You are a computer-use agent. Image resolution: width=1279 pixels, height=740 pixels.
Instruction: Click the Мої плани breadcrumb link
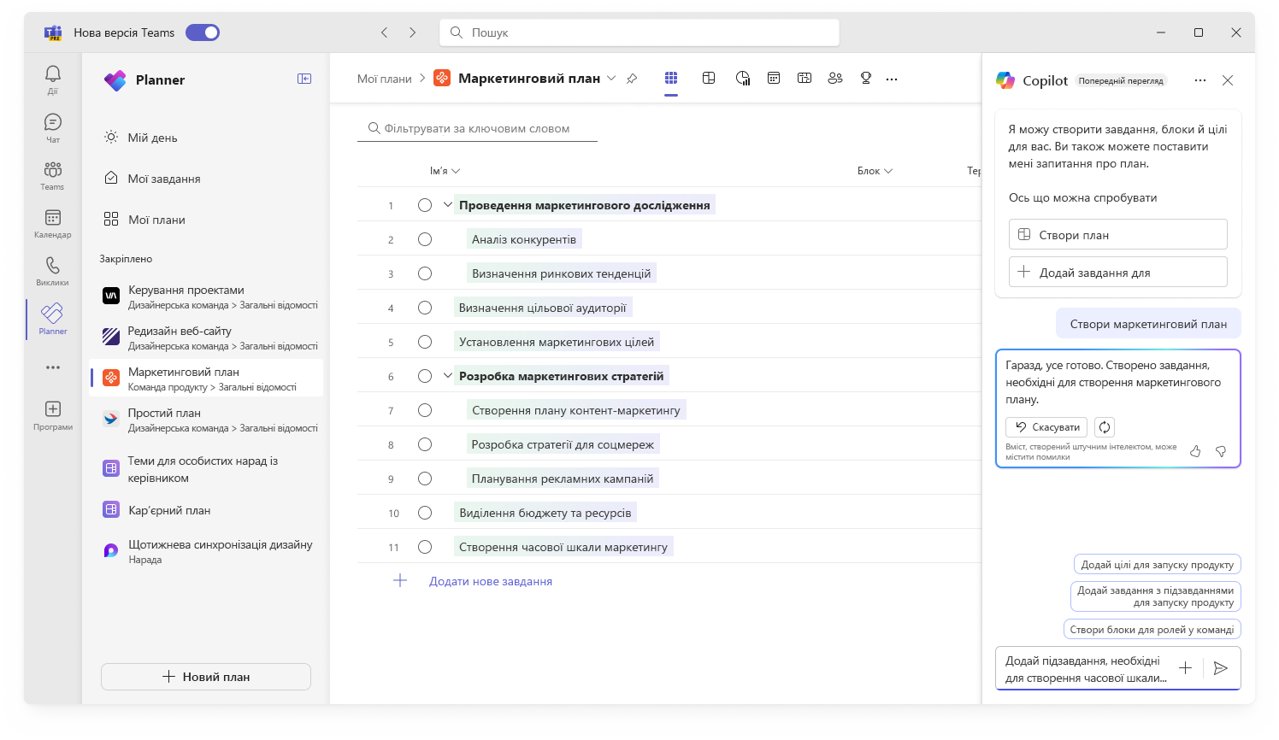click(x=385, y=79)
